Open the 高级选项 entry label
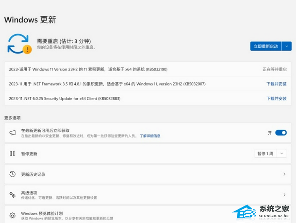Screen dimensions: 296x223 29,193
